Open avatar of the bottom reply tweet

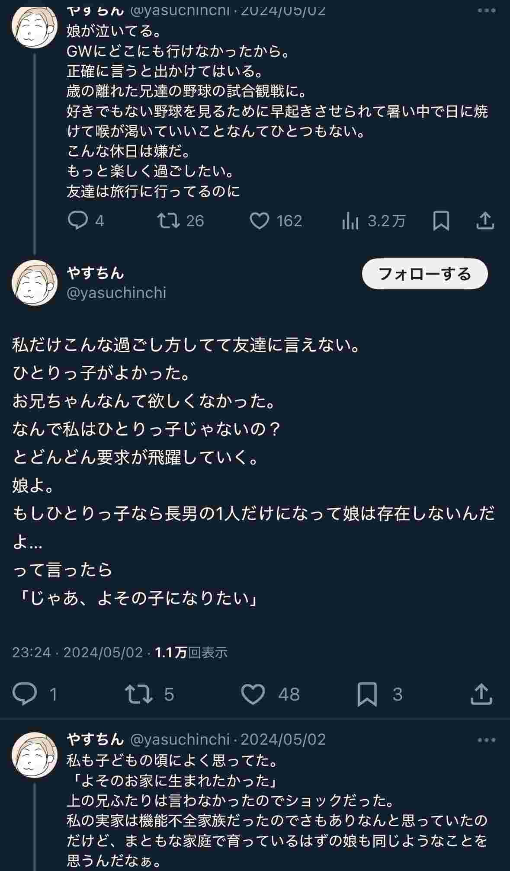(x=35, y=755)
